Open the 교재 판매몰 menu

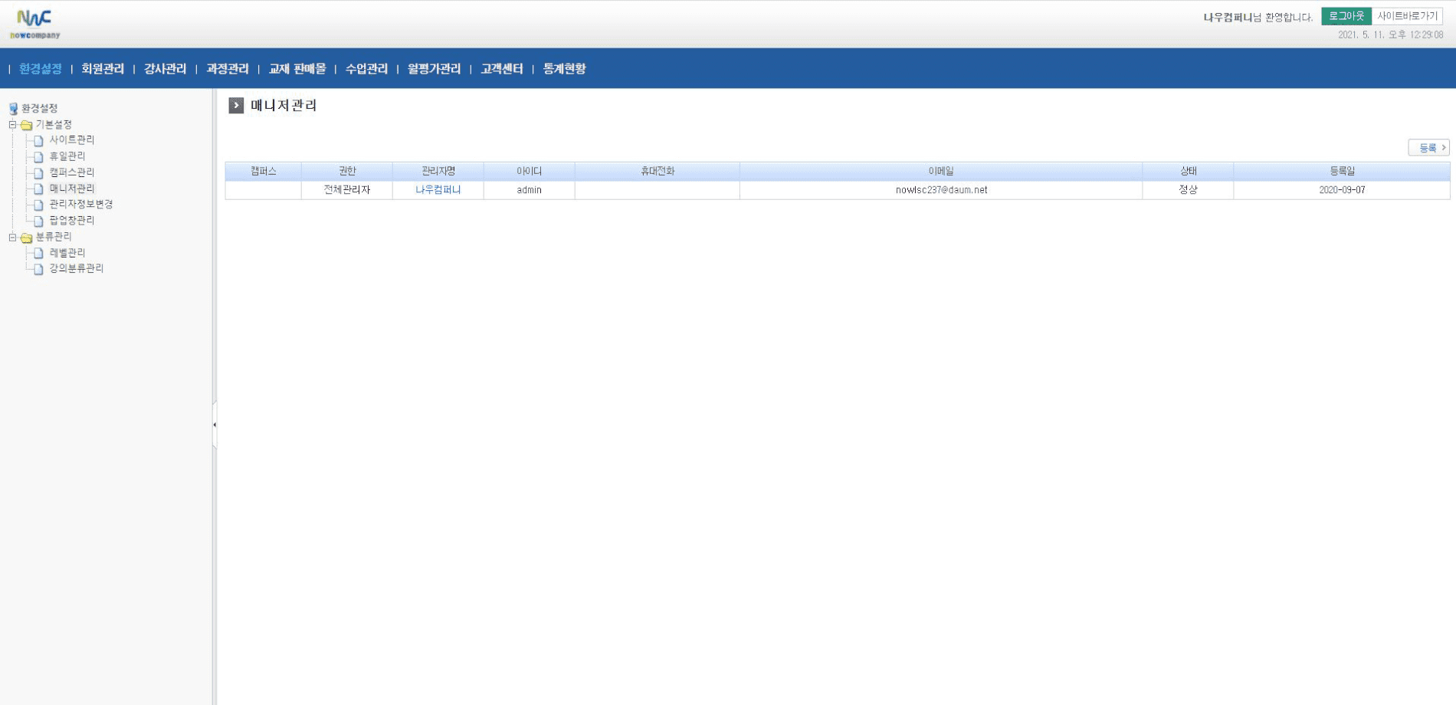pos(297,69)
